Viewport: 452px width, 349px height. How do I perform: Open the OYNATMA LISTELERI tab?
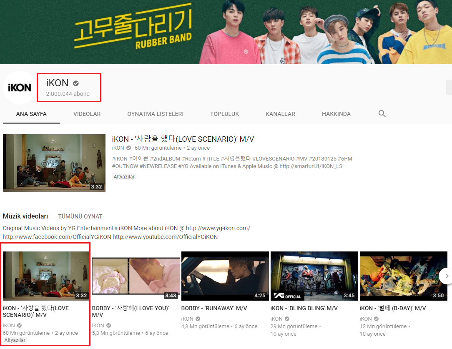pyautogui.click(x=155, y=114)
